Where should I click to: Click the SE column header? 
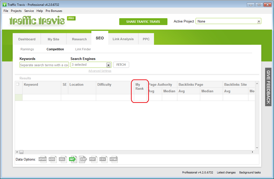(x=65, y=87)
